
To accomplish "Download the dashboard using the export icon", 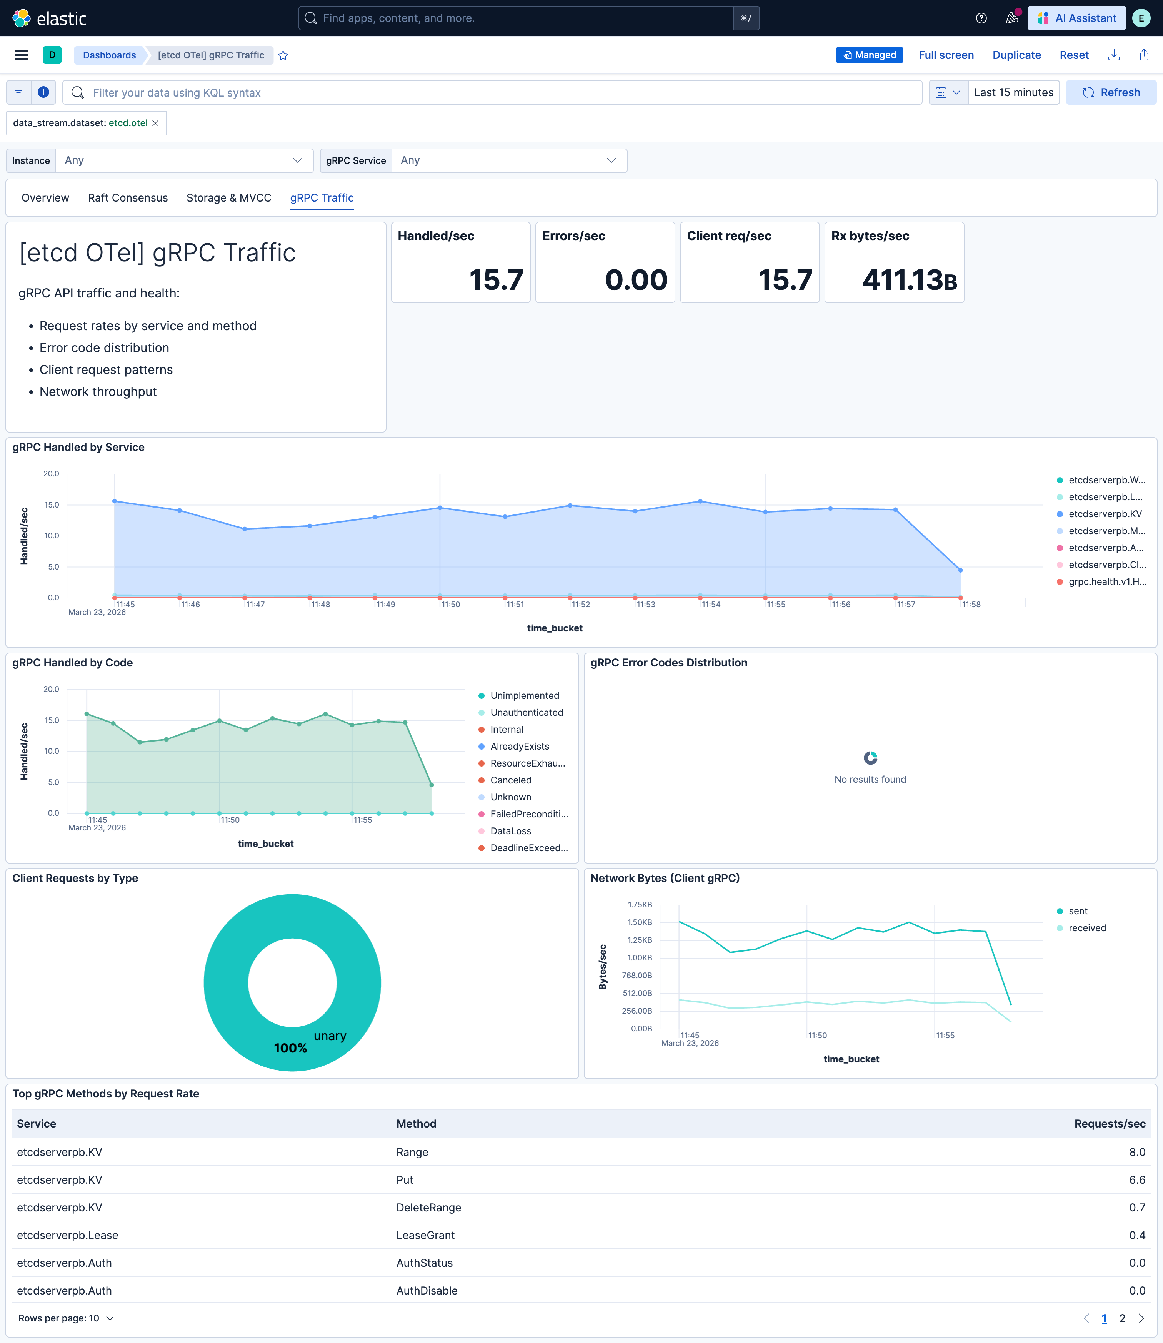I will [x=1114, y=55].
